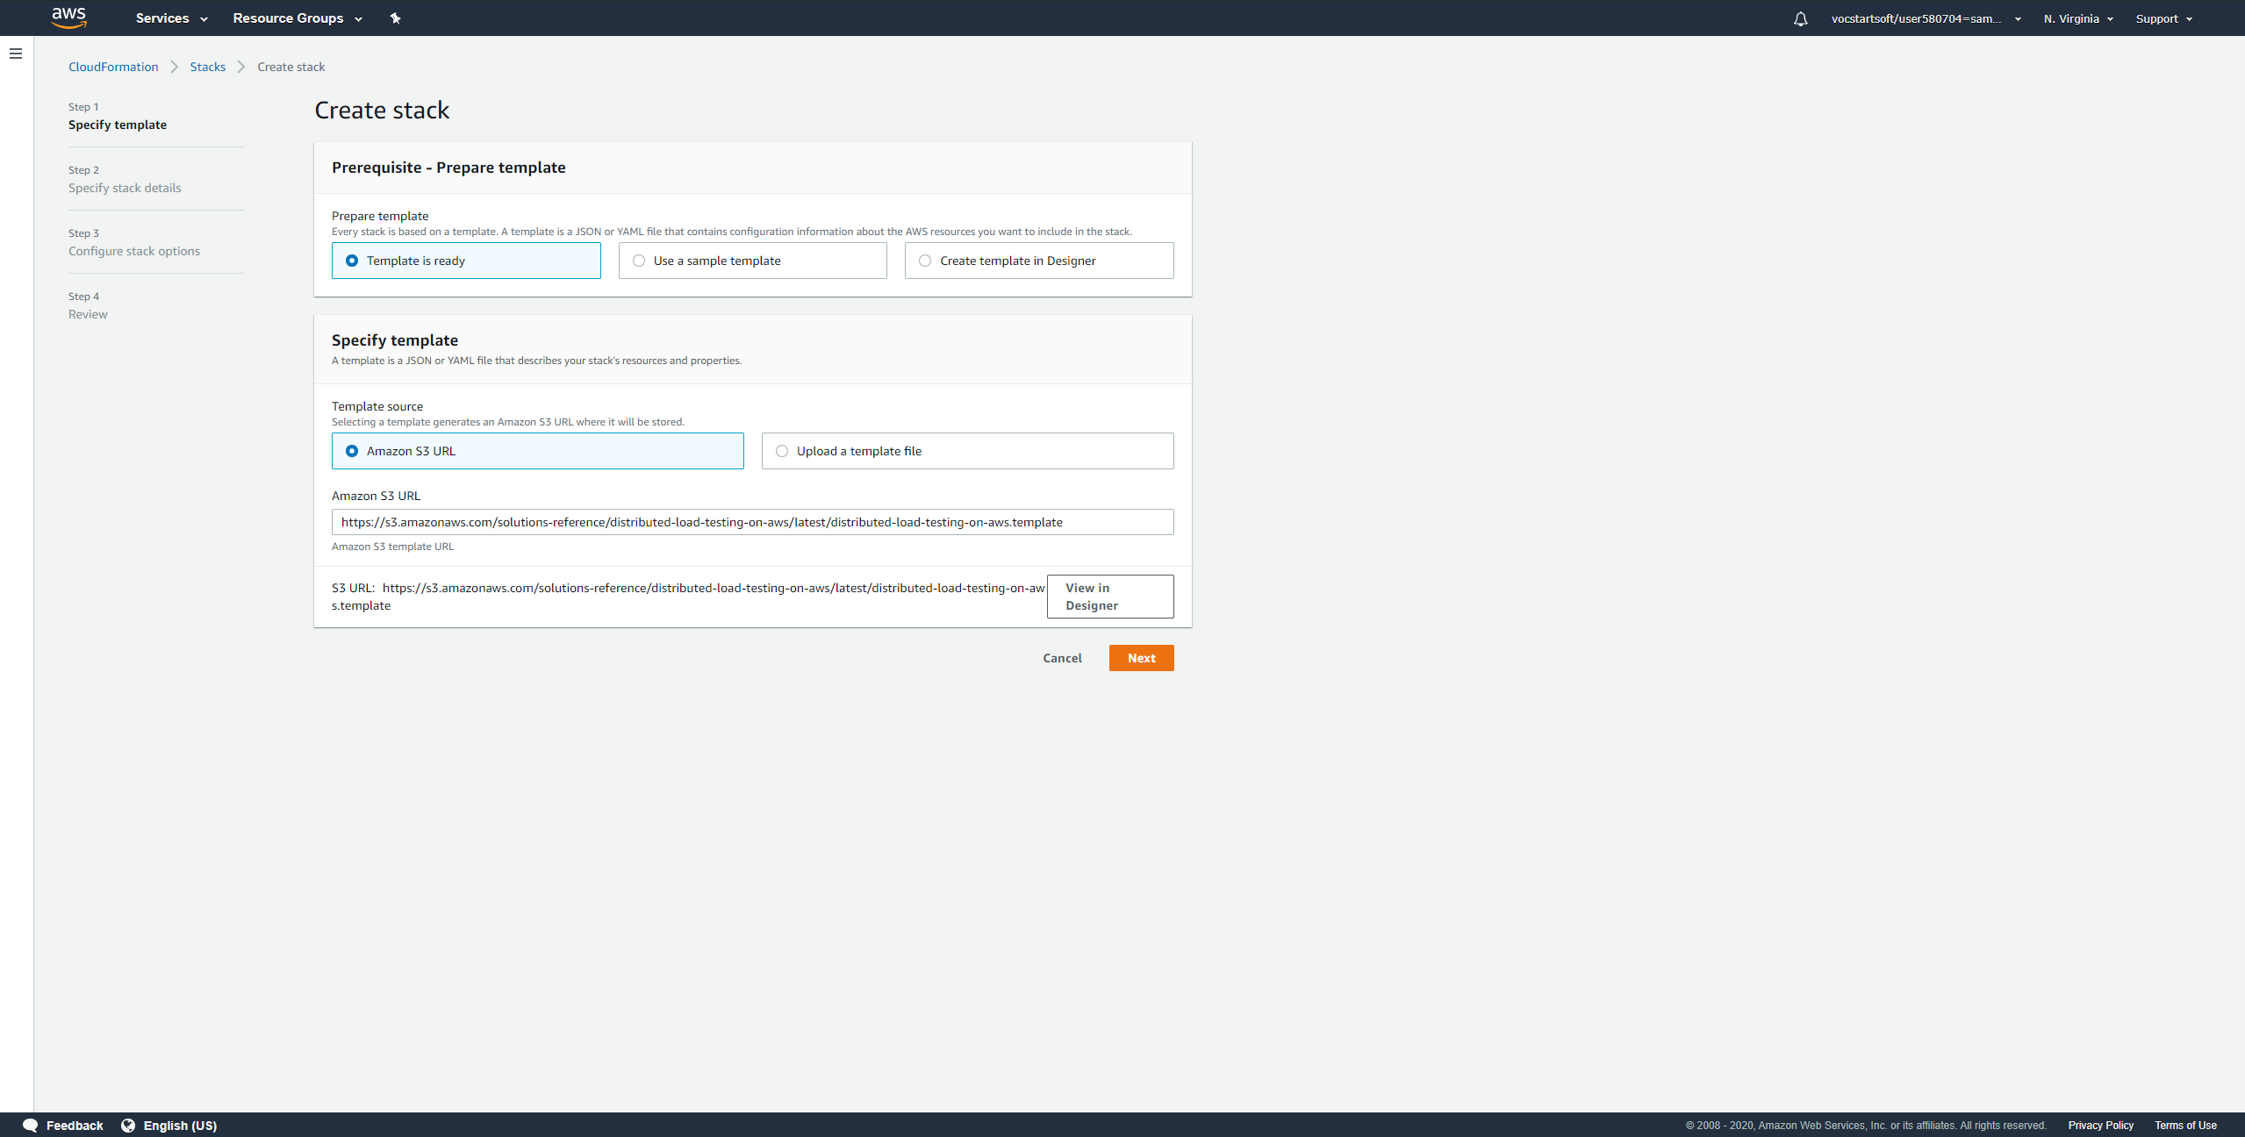
Task: Click Step 3 Configure stack options
Action: 134,243
